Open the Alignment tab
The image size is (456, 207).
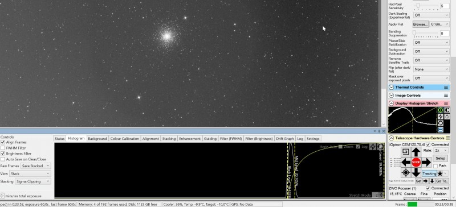point(150,139)
